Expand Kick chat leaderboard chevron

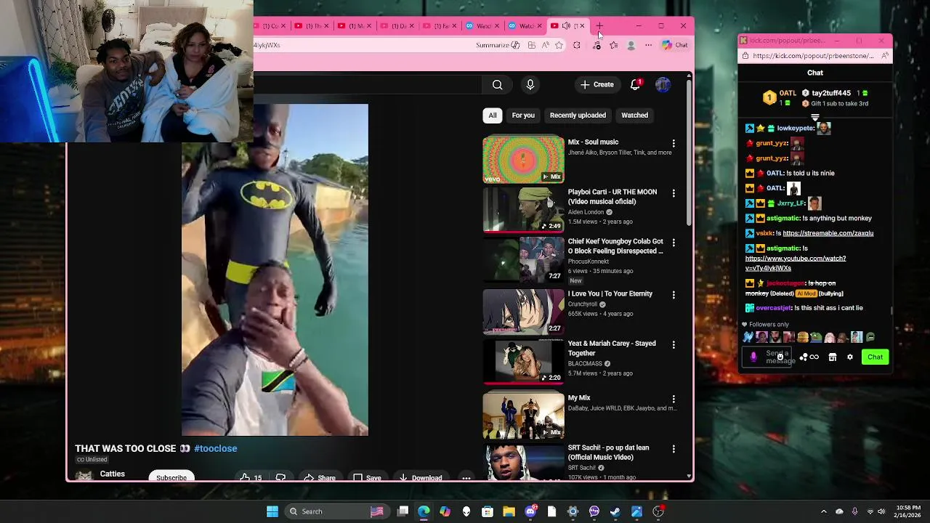[x=815, y=117]
